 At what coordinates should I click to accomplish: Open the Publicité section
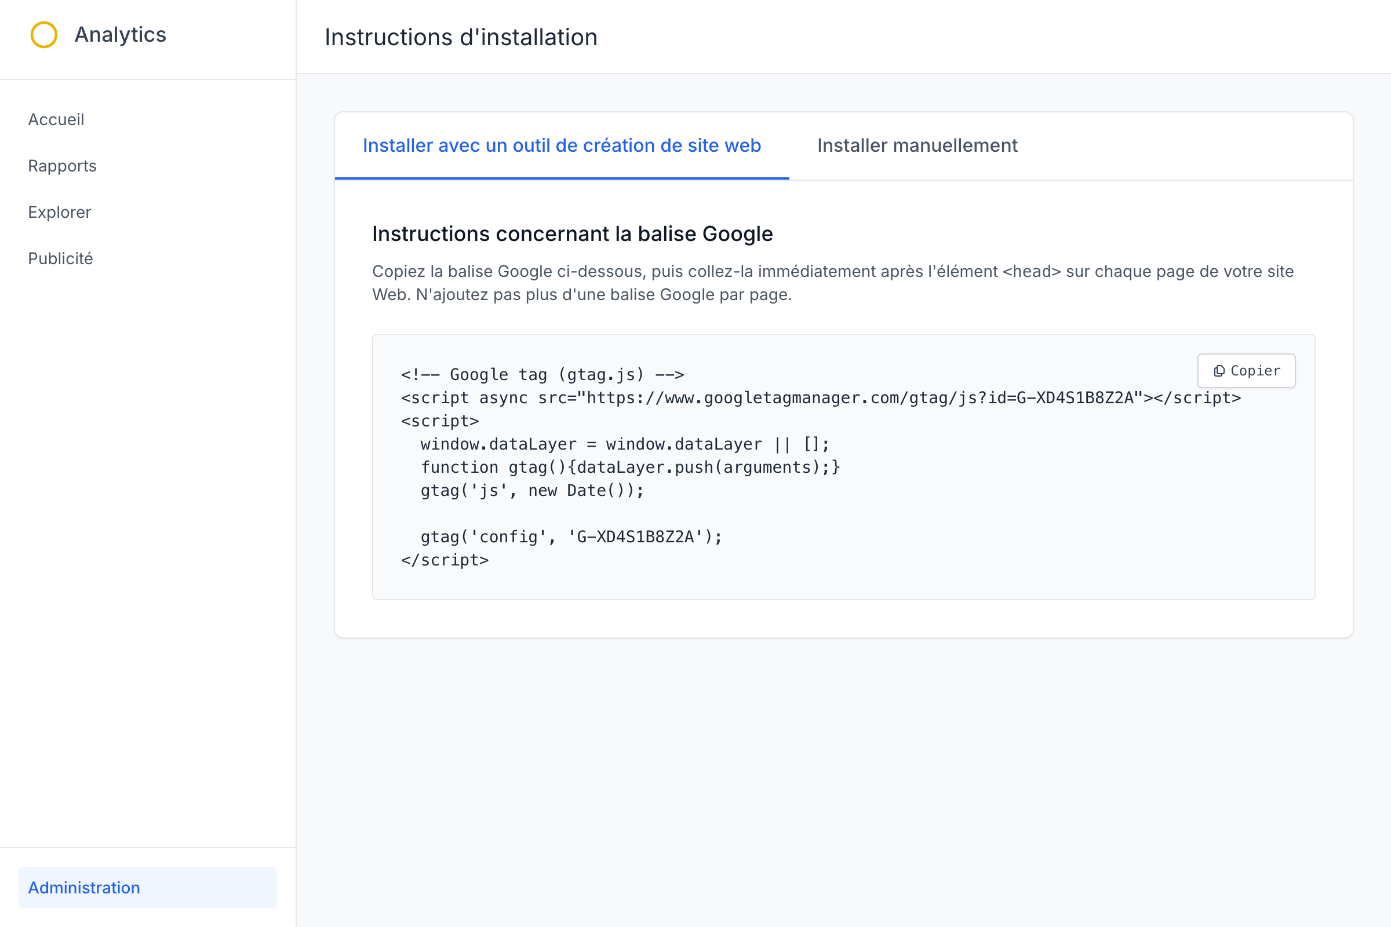60,258
